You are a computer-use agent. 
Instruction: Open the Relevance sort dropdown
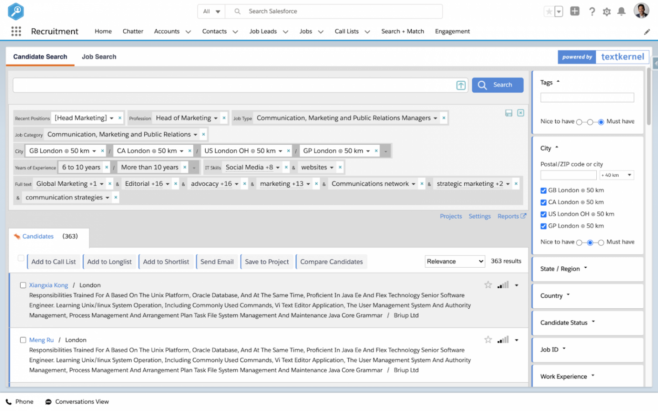tap(455, 261)
